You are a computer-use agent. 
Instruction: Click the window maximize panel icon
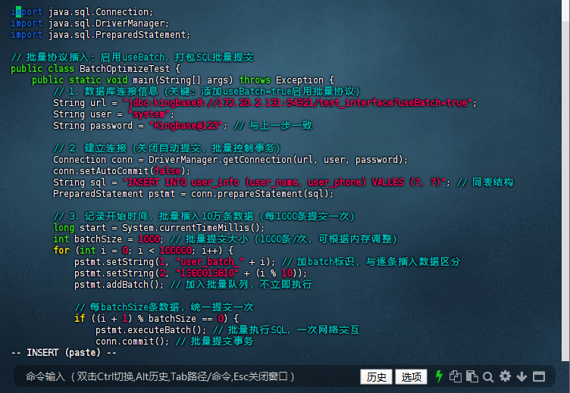pyautogui.click(x=539, y=376)
